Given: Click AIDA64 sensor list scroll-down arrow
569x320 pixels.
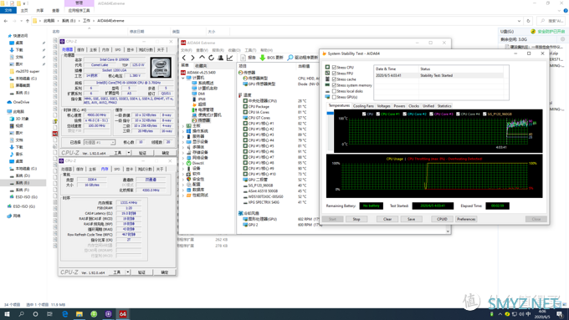Looking at the screenshot, I should pos(448,231).
